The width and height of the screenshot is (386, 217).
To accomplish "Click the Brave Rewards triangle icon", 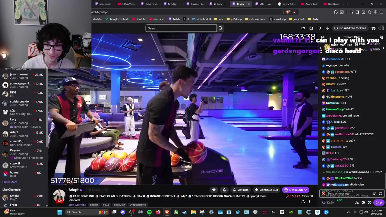I will click(x=294, y=12).
